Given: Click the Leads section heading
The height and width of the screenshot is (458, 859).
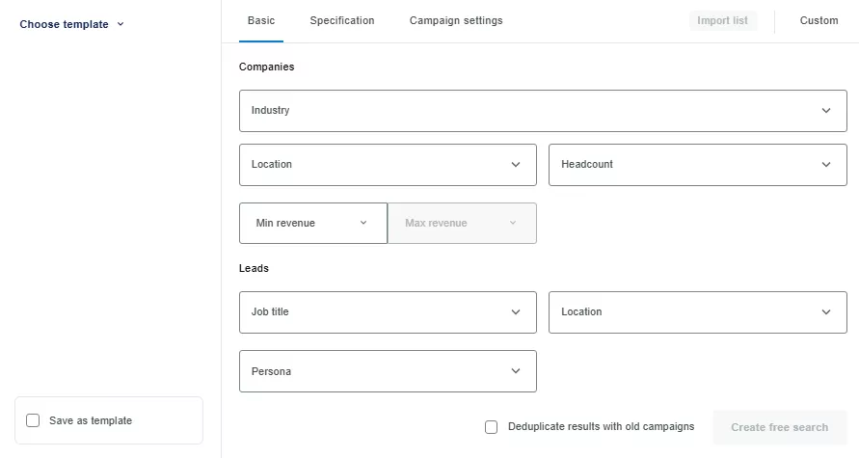Looking at the screenshot, I should click(255, 268).
